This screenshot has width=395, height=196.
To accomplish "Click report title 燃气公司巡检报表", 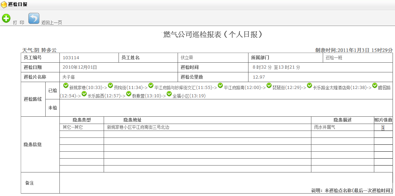I will tap(213, 34).
